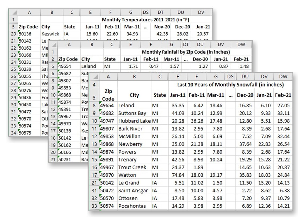Click zip code 50231 in rainfall sheet

(69, 159)
